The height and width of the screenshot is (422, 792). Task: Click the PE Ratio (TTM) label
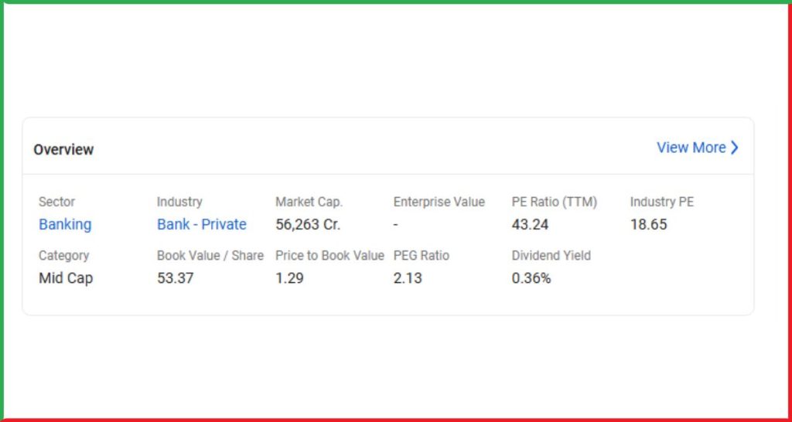554,202
